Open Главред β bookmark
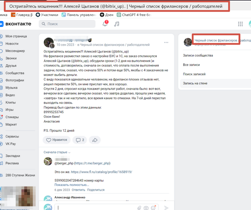This screenshot has height=210, width=251. click(x=22, y=15)
